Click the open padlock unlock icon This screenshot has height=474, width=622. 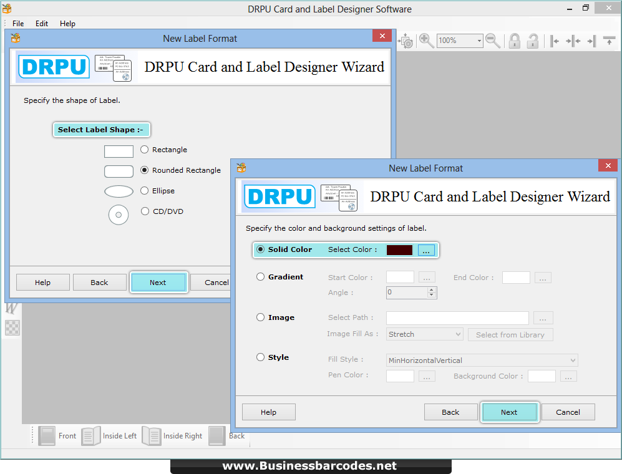(533, 41)
